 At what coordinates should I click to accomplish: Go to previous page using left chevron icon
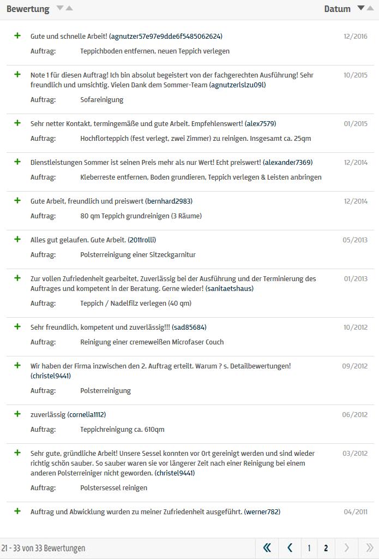click(x=289, y=547)
